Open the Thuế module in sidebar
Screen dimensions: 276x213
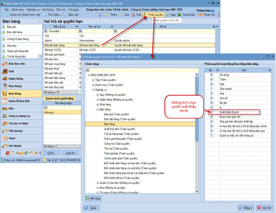[x=21, y=138]
